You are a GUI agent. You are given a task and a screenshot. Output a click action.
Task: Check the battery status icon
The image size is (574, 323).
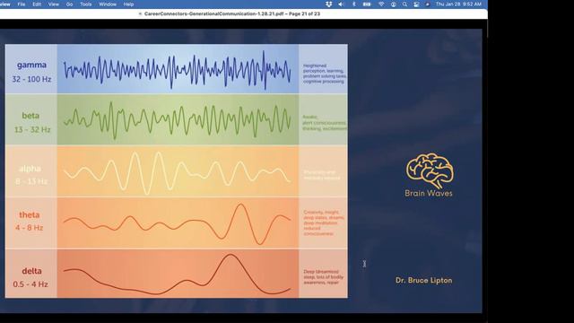pyautogui.click(x=367, y=4)
